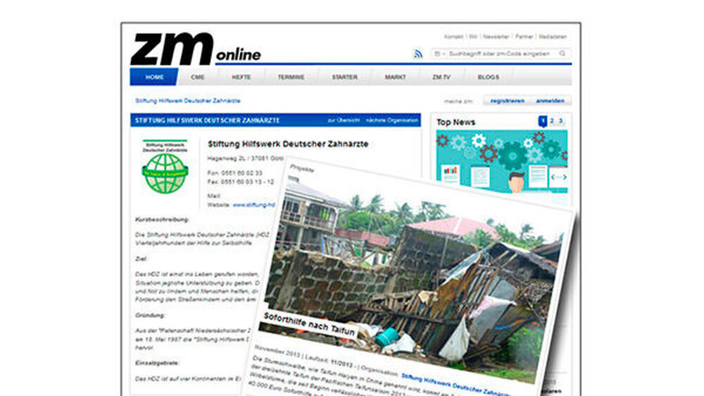Image resolution: width=704 pixels, height=396 pixels.
Task: Jump to Top News page 3
Action: [x=561, y=121]
